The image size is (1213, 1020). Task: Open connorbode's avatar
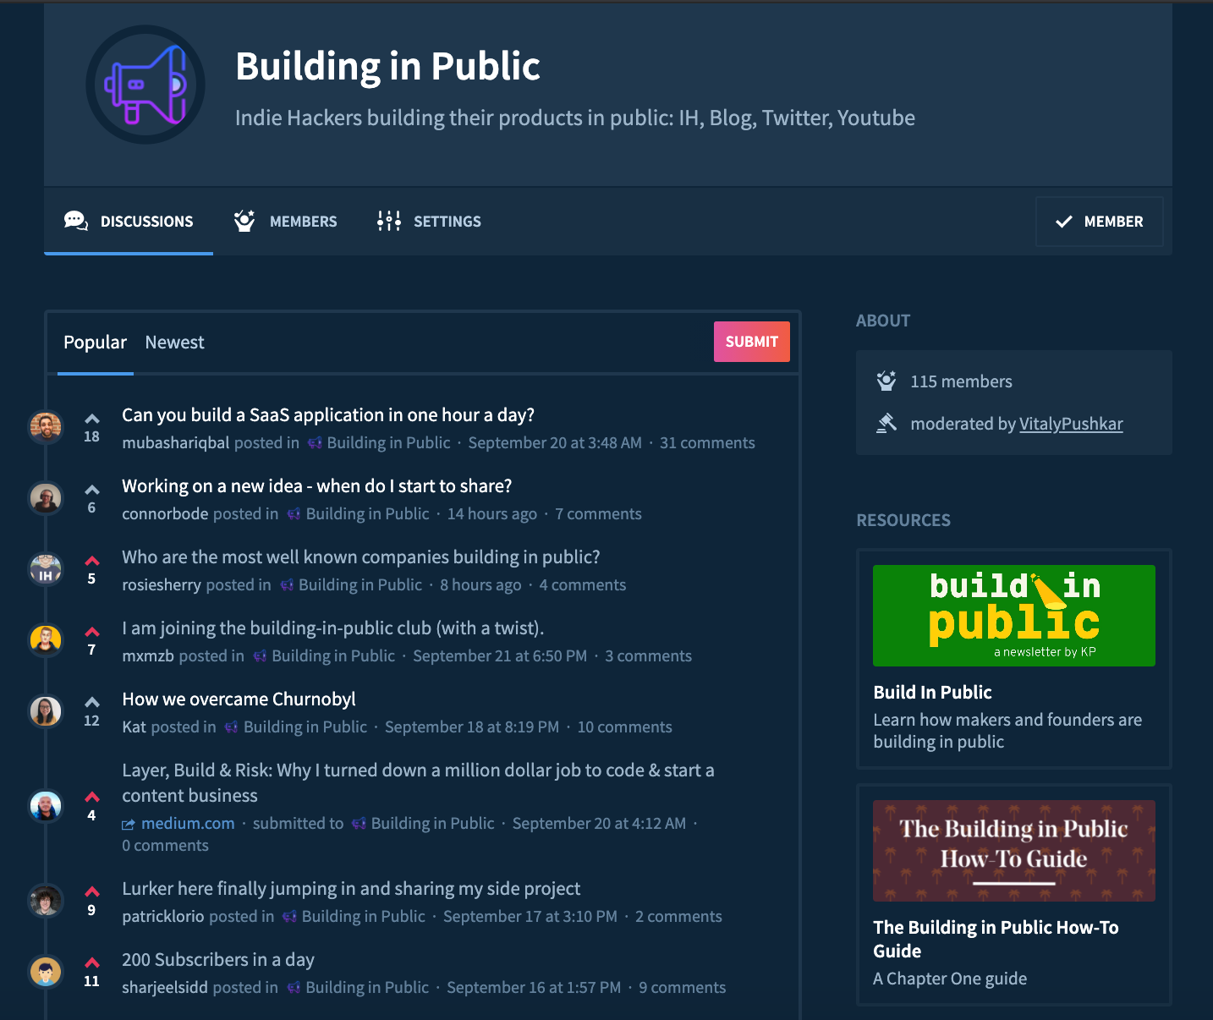(x=46, y=498)
